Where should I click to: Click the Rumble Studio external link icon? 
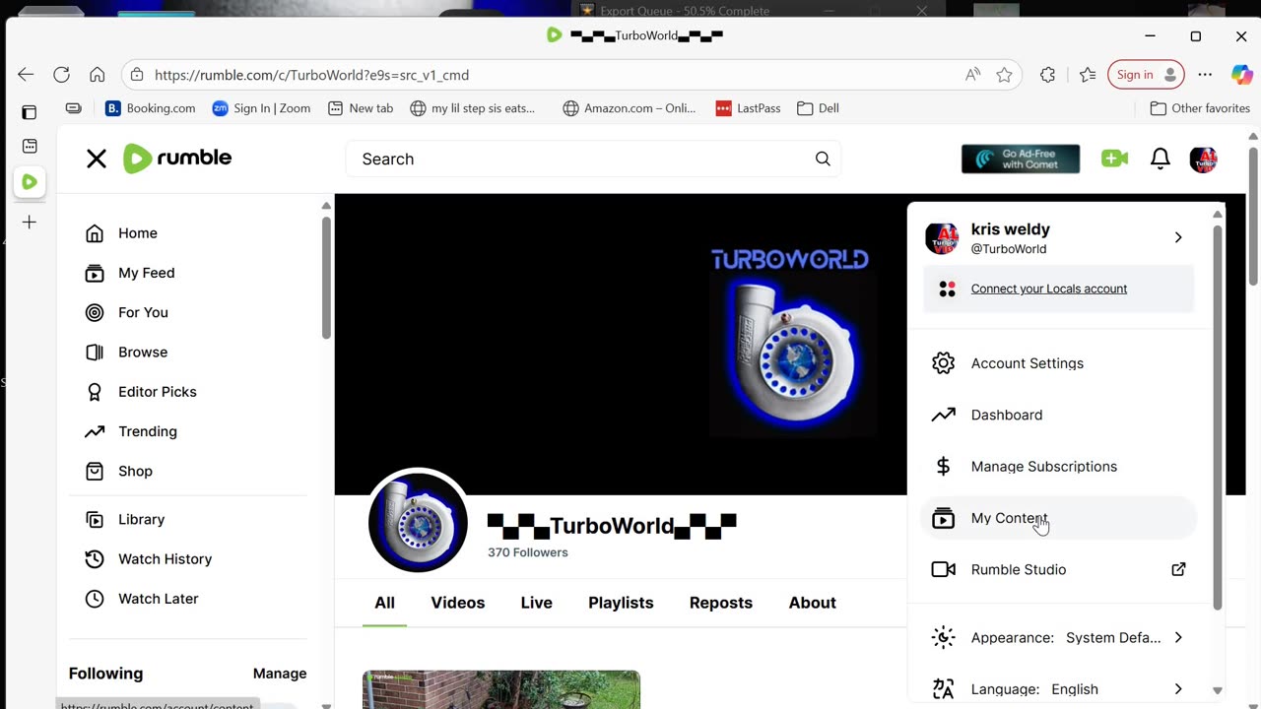(x=1178, y=569)
